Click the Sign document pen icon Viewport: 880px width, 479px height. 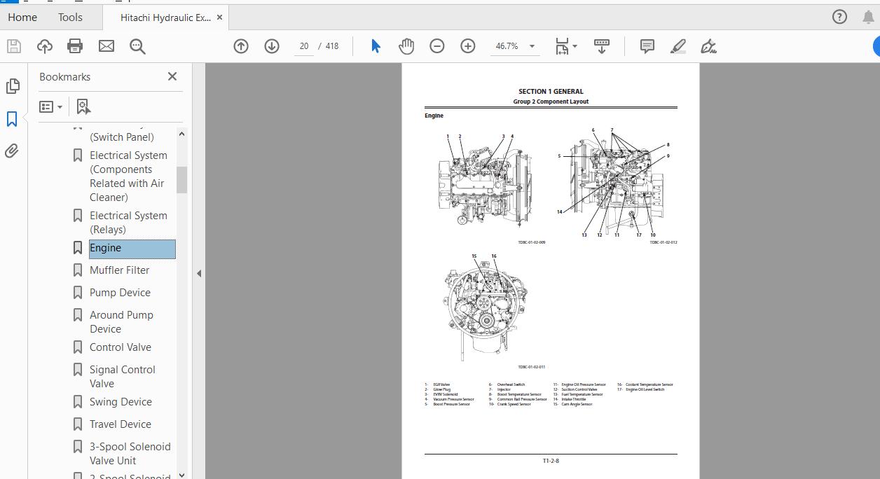(708, 46)
